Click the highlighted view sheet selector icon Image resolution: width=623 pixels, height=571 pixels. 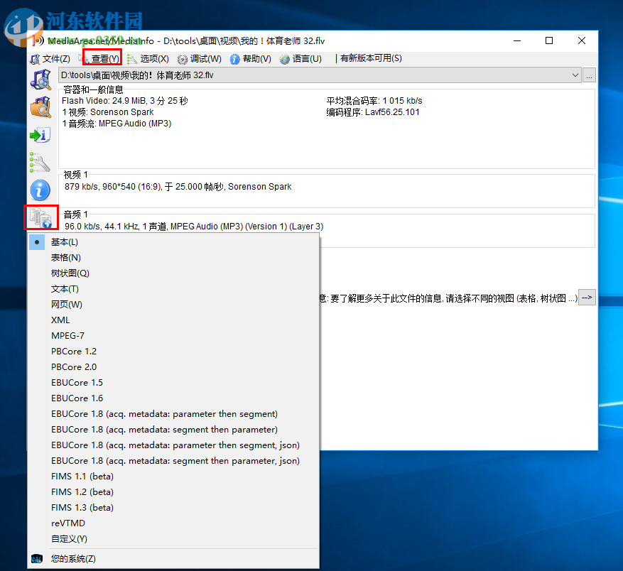point(40,218)
